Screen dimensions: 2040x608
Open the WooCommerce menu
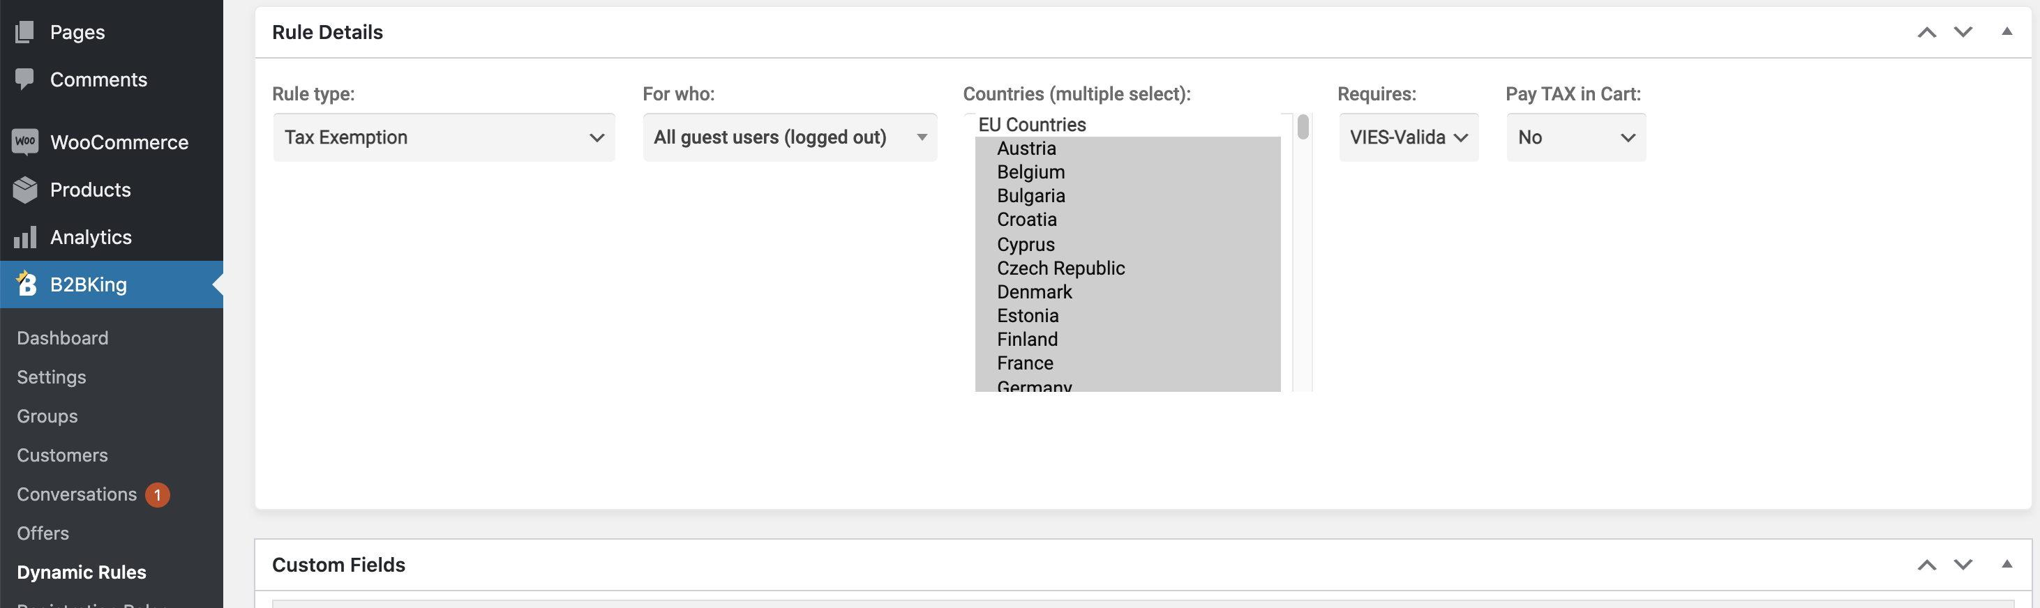tap(111, 142)
